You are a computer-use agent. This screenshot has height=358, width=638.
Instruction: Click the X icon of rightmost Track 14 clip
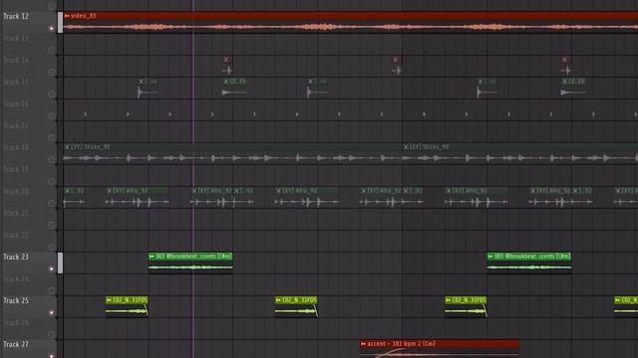coord(565,60)
